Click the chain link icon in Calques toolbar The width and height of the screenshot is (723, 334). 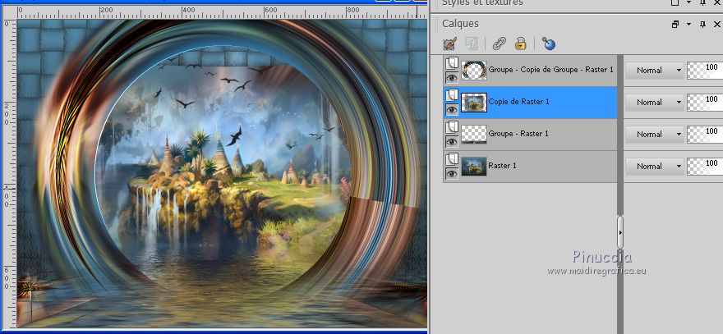point(499,43)
